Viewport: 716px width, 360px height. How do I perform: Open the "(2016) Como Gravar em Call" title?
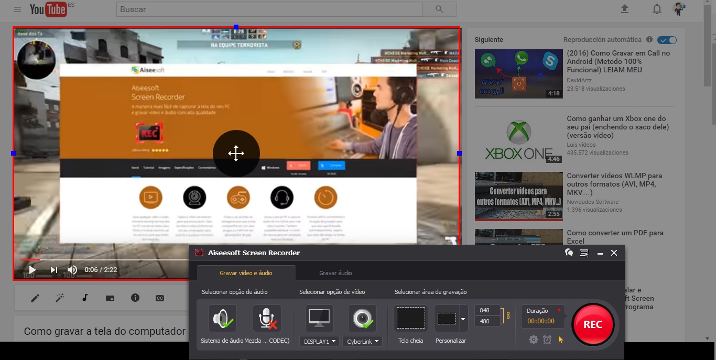click(619, 61)
